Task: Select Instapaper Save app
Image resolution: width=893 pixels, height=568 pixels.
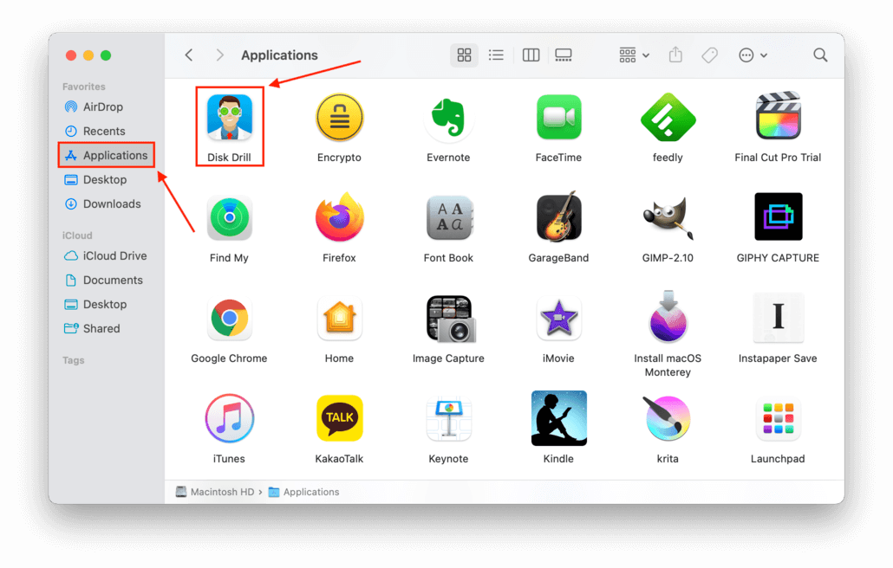Action: (778, 317)
